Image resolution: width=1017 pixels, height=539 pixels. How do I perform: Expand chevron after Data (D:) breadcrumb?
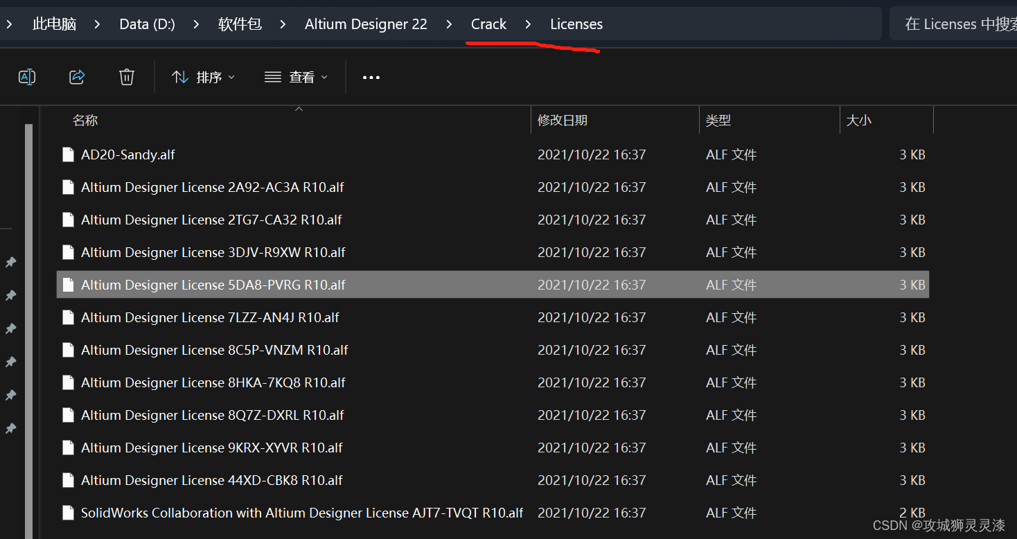196,24
